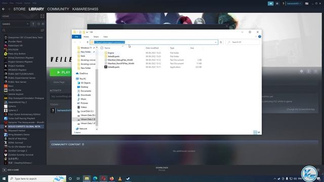The height and width of the screenshot is (182, 324).
Task: Select Manifest_NonUFSFiles_Win64 text file
Action: (119, 63)
